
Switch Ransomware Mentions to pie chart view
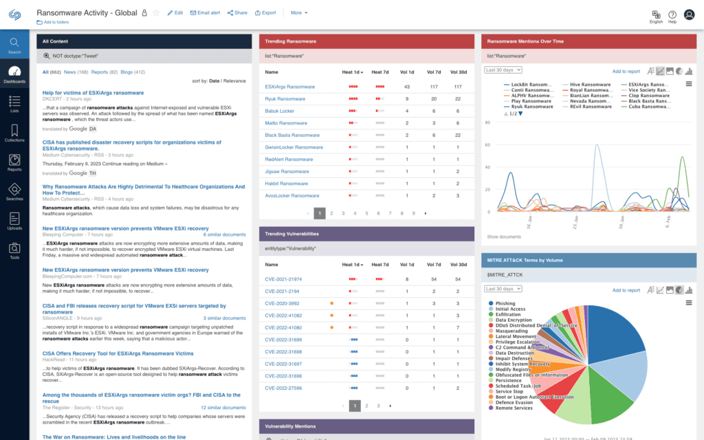tap(679, 71)
